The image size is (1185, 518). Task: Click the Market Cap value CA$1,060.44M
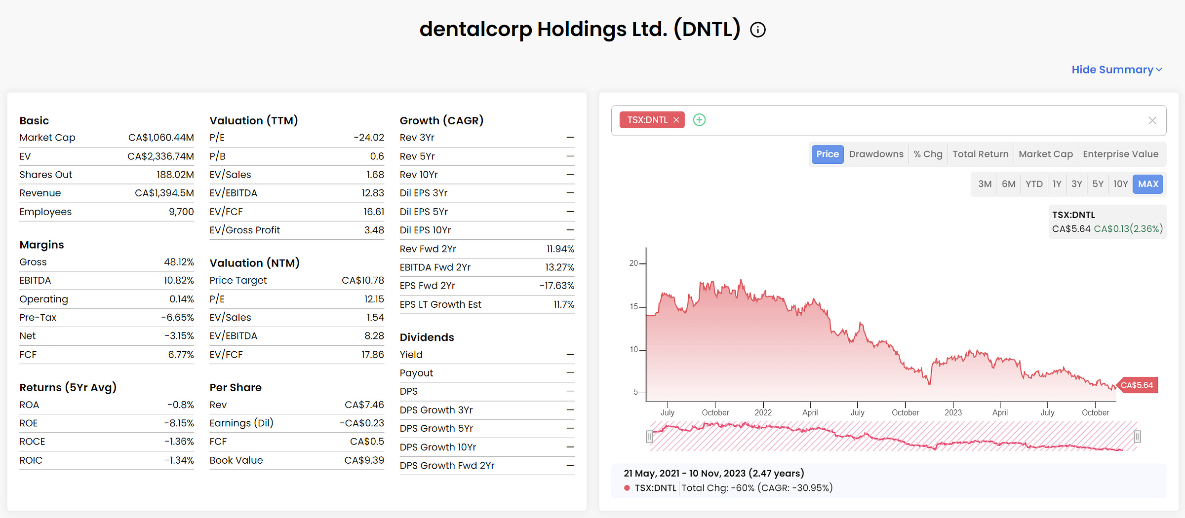161,138
